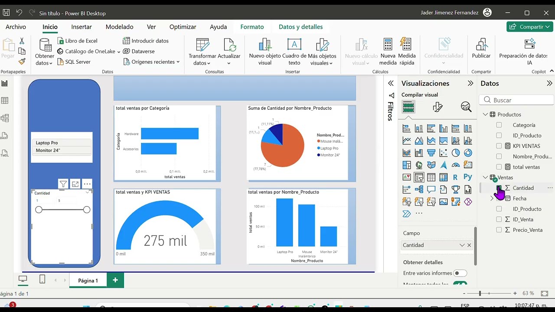Tick the Categoría field checkbox

pos(499,125)
